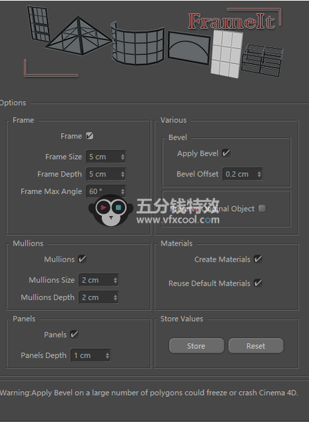Enable Preserve Original Object checkbox

(x=262, y=208)
